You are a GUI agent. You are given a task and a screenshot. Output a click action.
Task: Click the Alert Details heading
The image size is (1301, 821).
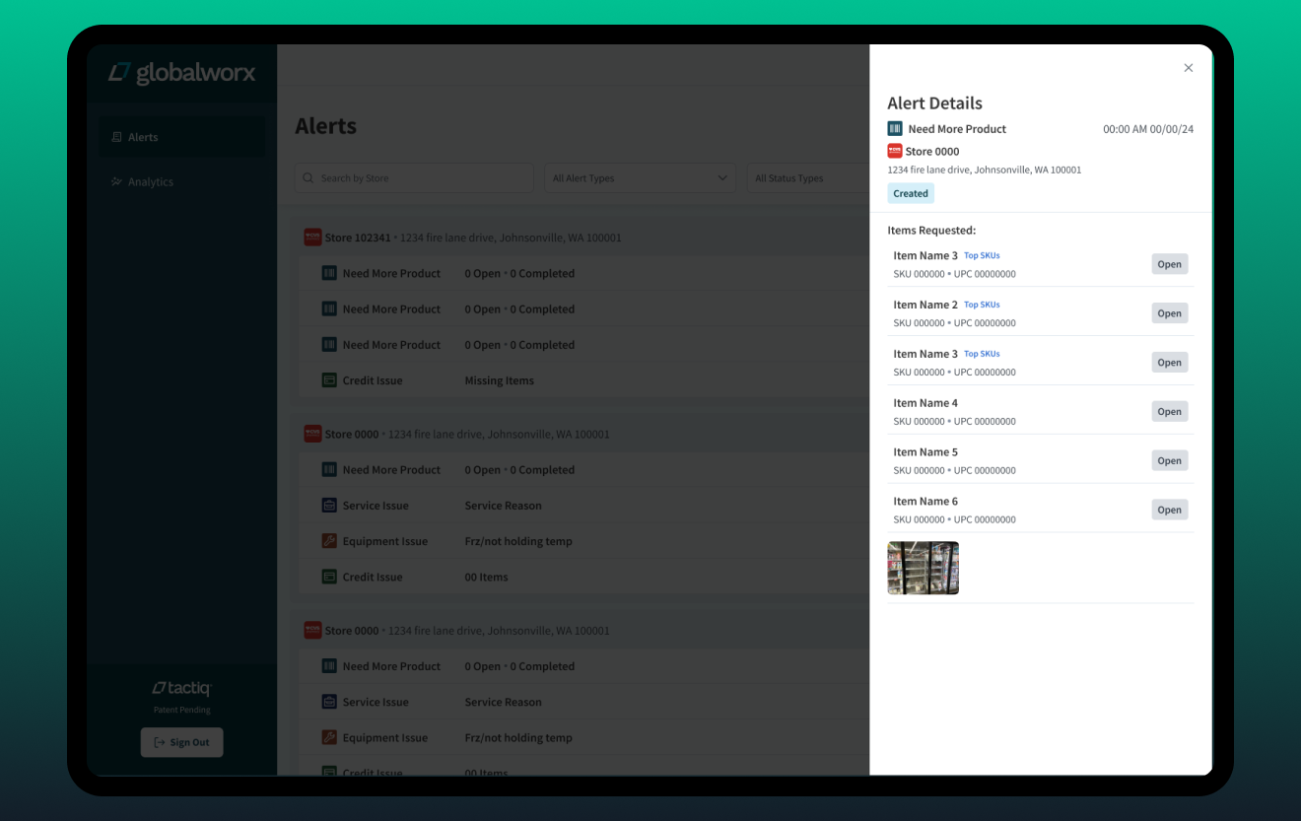(934, 103)
